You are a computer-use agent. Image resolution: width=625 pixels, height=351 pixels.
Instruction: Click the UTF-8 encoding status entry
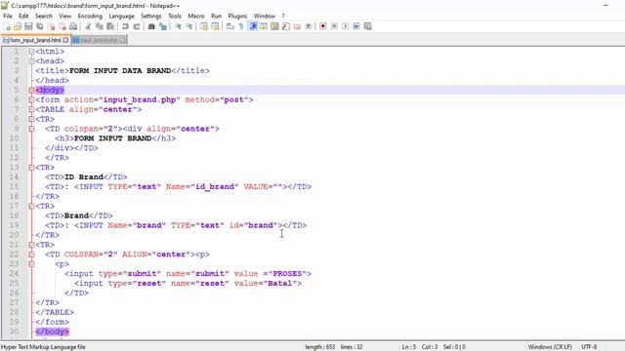pyautogui.click(x=589, y=347)
